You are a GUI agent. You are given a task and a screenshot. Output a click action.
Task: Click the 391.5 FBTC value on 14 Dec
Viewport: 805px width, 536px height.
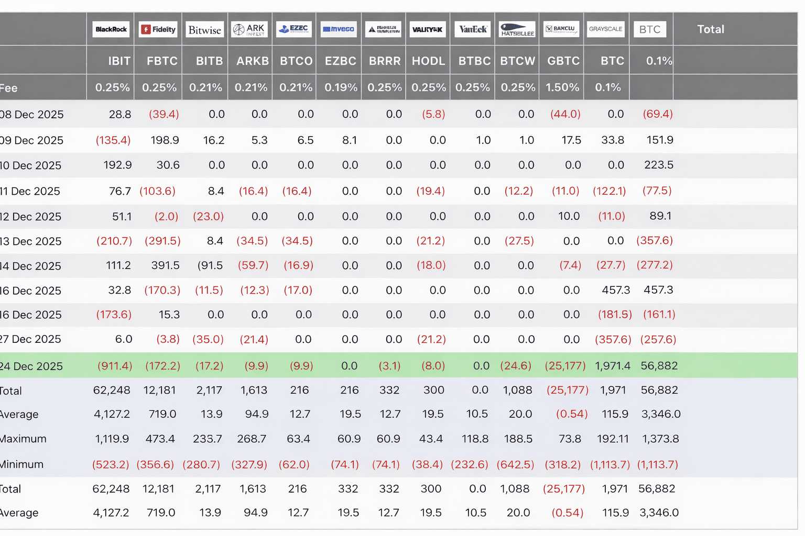tap(165, 265)
